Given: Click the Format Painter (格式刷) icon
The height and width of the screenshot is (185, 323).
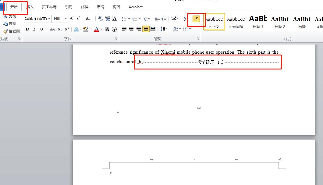Looking at the screenshot, I should point(12,31).
